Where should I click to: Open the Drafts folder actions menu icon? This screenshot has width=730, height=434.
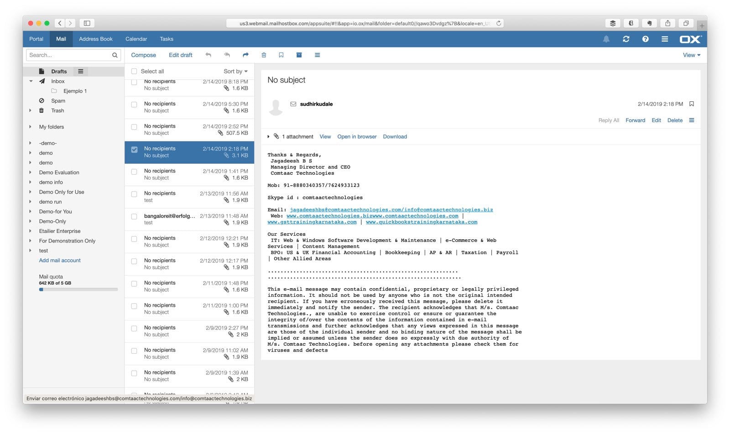click(x=81, y=71)
